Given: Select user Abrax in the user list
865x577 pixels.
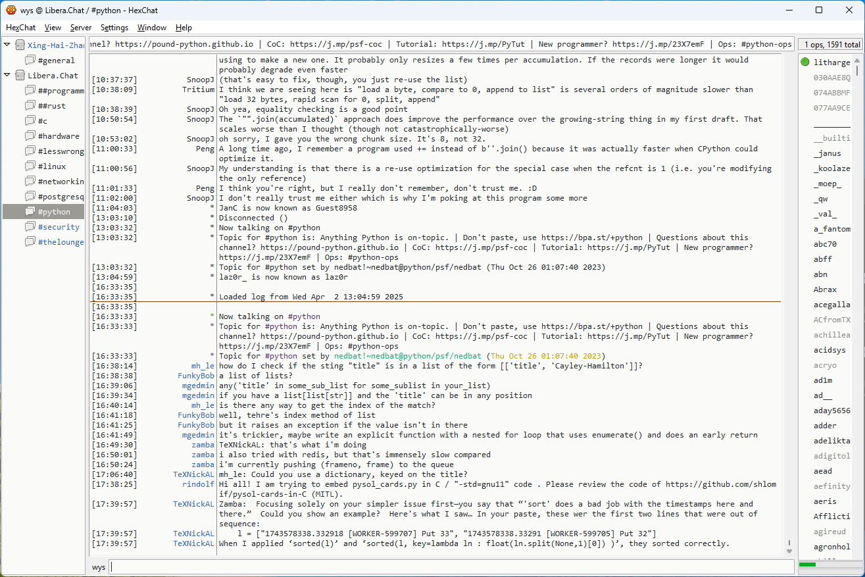Looking at the screenshot, I should (825, 289).
